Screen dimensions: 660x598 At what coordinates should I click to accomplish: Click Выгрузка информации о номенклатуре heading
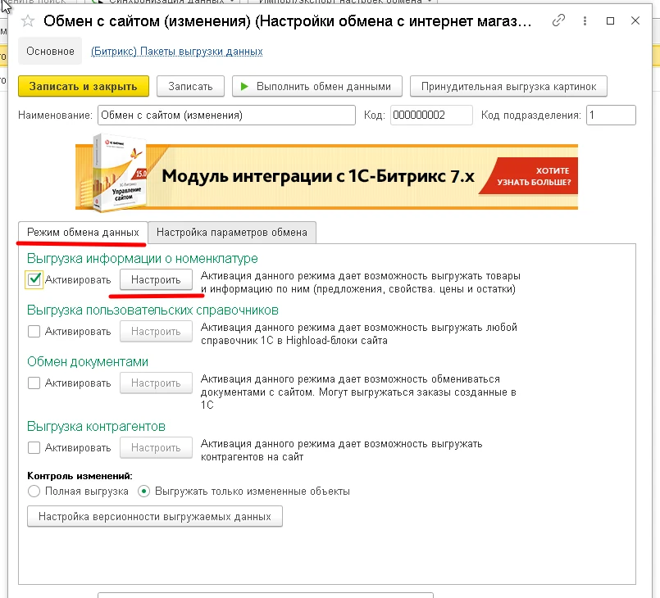coord(143,258)
